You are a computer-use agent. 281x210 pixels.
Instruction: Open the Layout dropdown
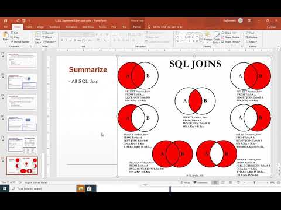point(49,33)
